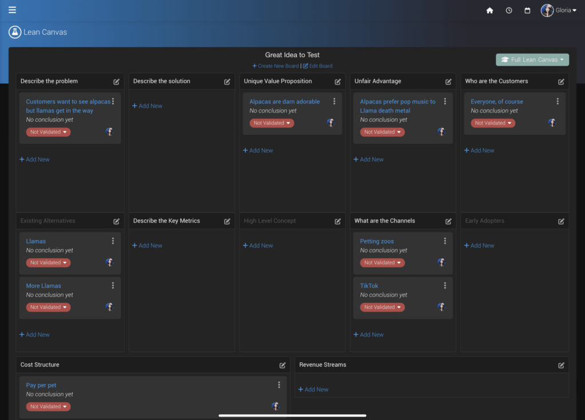
Task: Click assignee avatar on the TikTok card
Action: click(442, 307)
